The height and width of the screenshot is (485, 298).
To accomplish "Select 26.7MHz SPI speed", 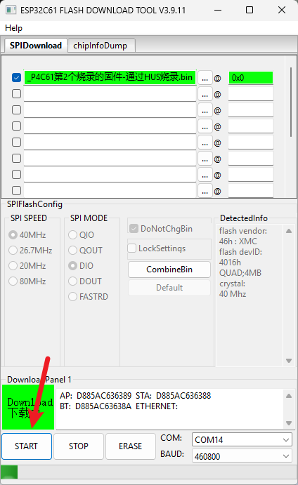I will coord(31,251).
